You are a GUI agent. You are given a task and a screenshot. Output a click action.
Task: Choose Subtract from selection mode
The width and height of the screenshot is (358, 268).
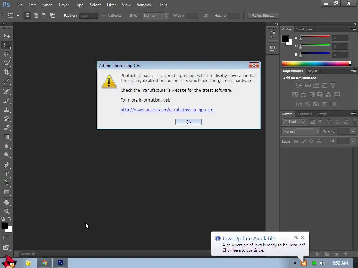(x=44, y=15)
